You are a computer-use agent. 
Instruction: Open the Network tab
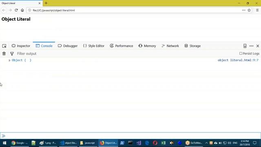[x=170, y=46]
